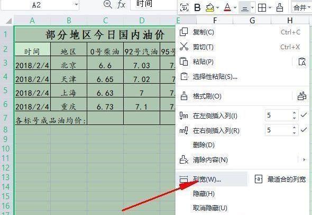Click the fx insert function icon

(121, 4)
